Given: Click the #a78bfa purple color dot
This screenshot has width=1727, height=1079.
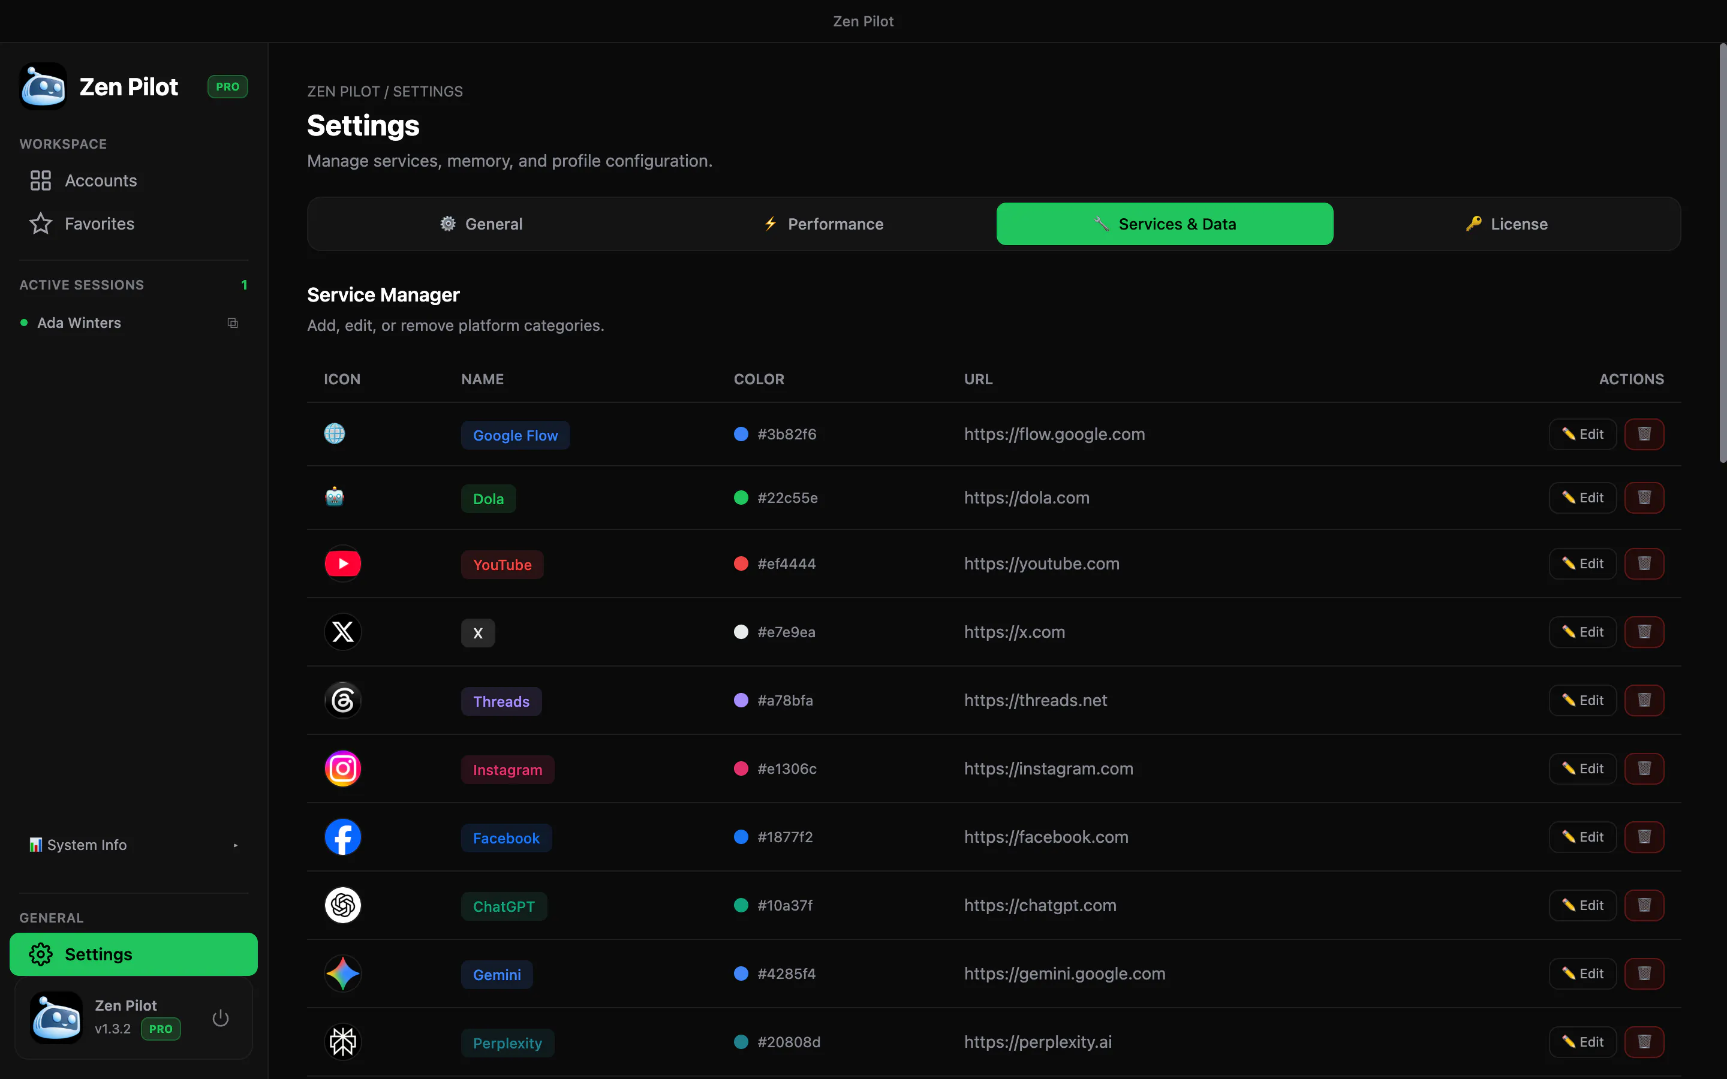Looking at the screenshot, I should tap(741, 700).
